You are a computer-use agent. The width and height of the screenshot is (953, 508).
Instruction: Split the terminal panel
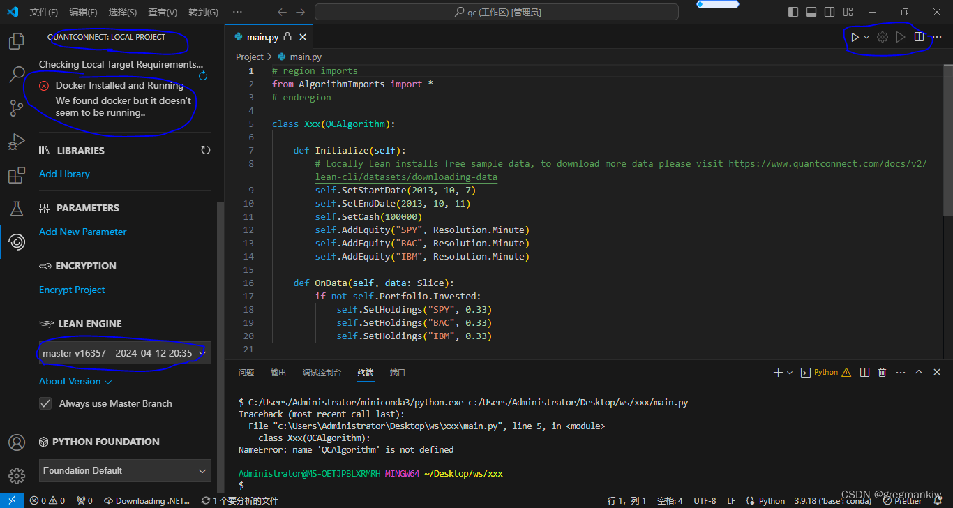point(864,373)
